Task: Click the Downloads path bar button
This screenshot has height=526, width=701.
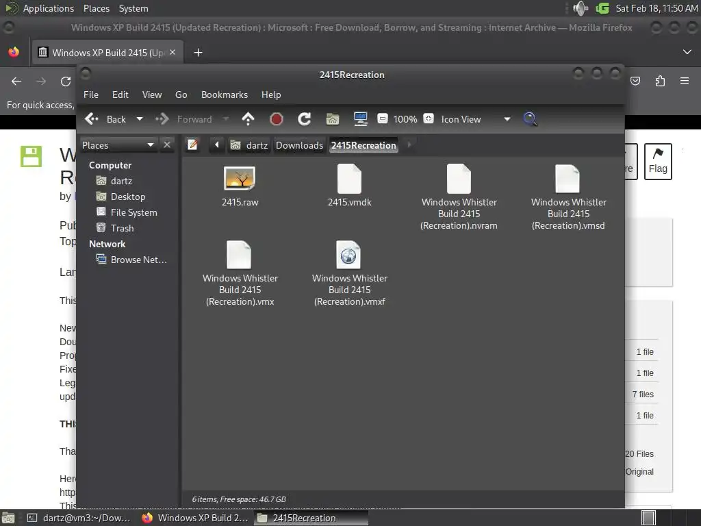Action: coord(299,145)
